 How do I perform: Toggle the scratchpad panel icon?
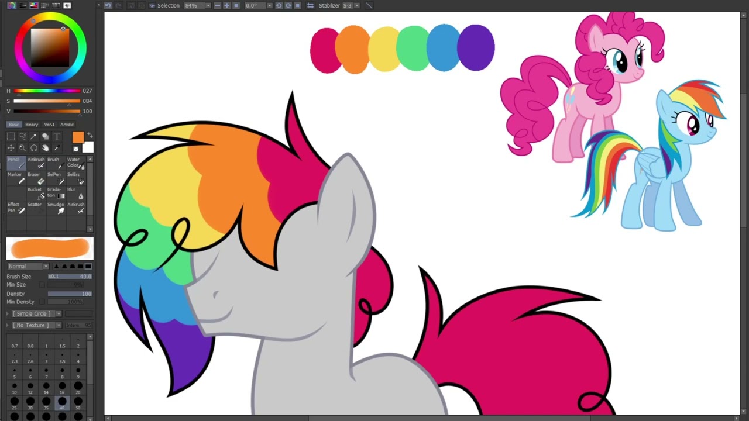pos(67,5)
